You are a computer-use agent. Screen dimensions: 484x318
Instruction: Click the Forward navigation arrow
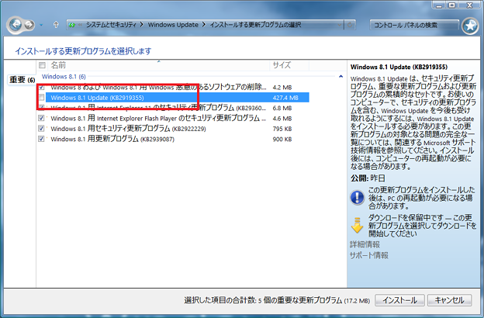click(x=29, y=24)
